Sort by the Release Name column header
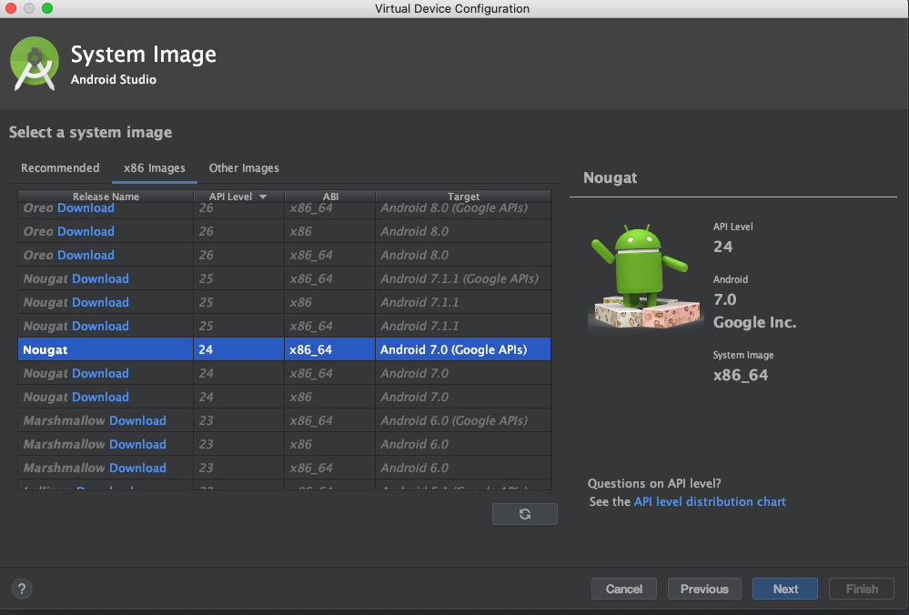This screenshot has width=909, height=615. (106, 197)
